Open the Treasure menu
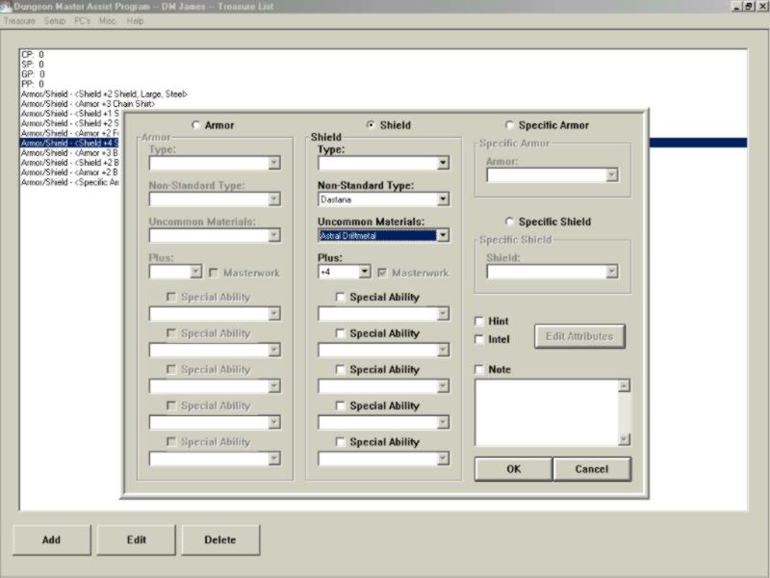Screen dimensions: 770x578 click(x=19, y=20)
